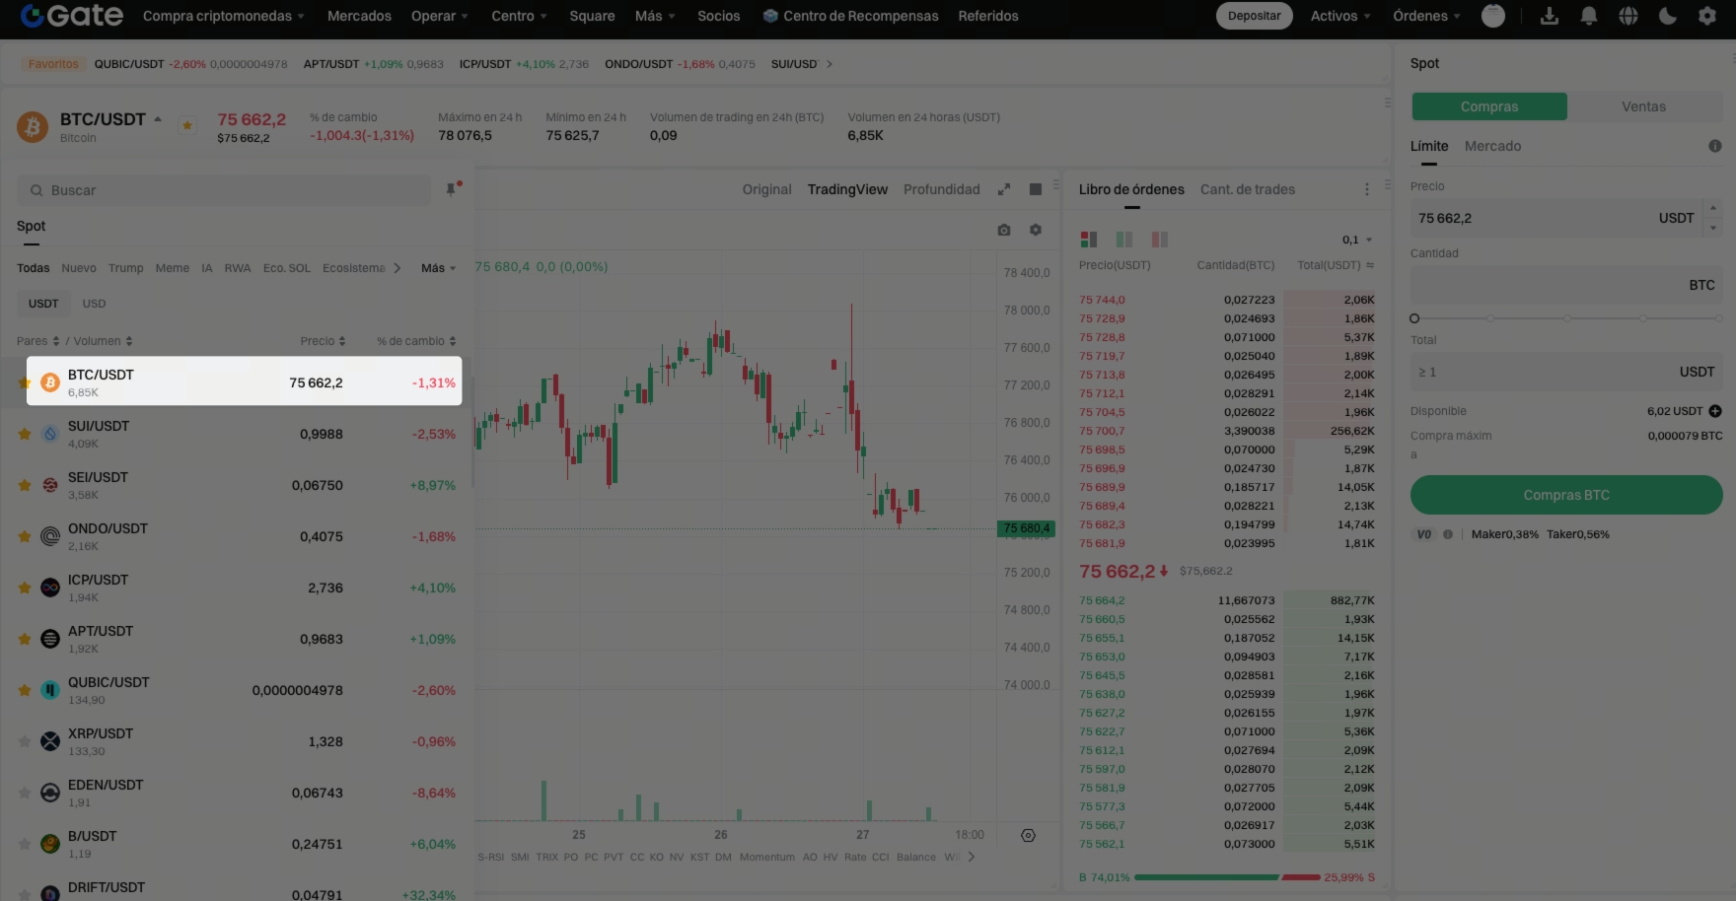Toggle favorite star for SEI/USDT row
The width and height of the screenshot is (1736, 901).
[25, 485]
